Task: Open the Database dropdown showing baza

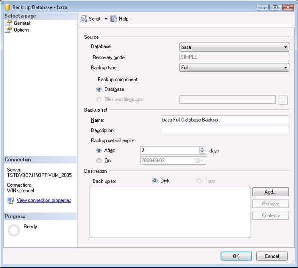Action: (234, 47)
